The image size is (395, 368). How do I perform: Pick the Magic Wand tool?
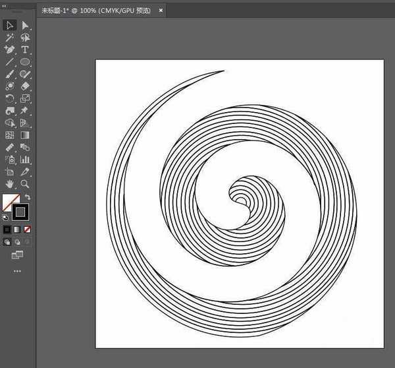(x=10, y=38)
